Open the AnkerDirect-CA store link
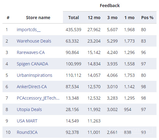The image size is (159, 140). (x=32, y=87)
